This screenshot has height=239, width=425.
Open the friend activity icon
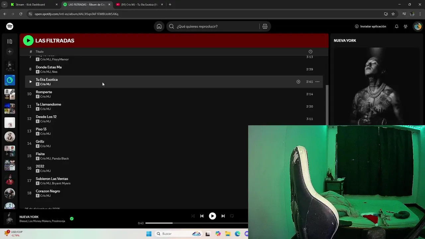pyautogui.click(x=405, y=26)
